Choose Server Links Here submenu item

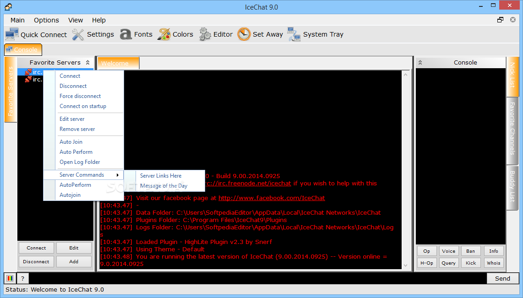[x=164, y=176]
